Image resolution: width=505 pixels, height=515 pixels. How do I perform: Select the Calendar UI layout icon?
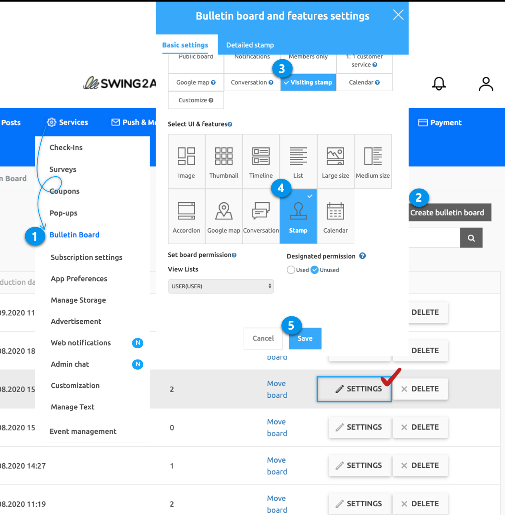point(335,211)
